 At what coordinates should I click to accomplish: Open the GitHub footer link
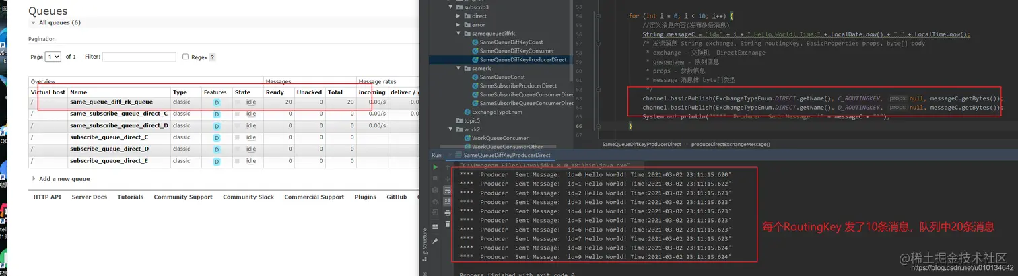click(397, 197)
